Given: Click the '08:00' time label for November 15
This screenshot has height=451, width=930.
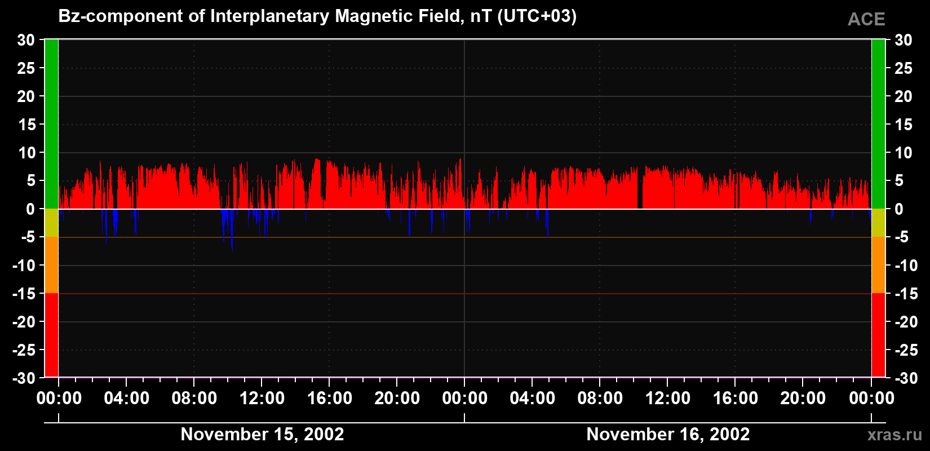Looking at the screenshot, I should [x=194, y=399].
